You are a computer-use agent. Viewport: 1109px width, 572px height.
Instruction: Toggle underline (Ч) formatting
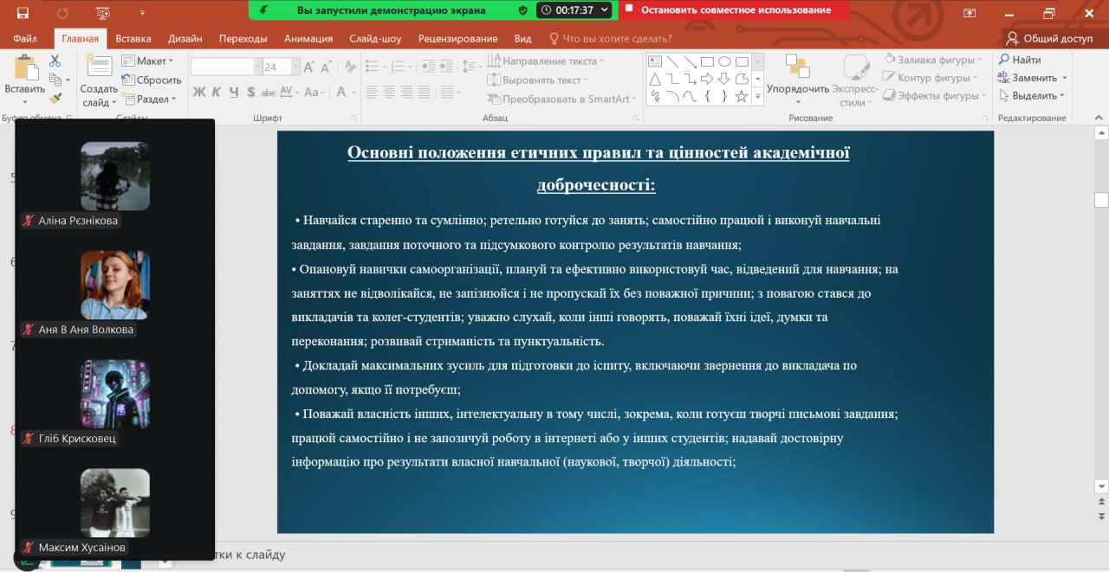(234, 92)
